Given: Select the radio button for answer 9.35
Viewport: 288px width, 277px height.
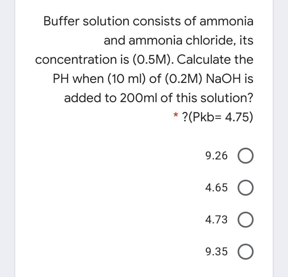Looking at the screenshot, I should 246,252.
